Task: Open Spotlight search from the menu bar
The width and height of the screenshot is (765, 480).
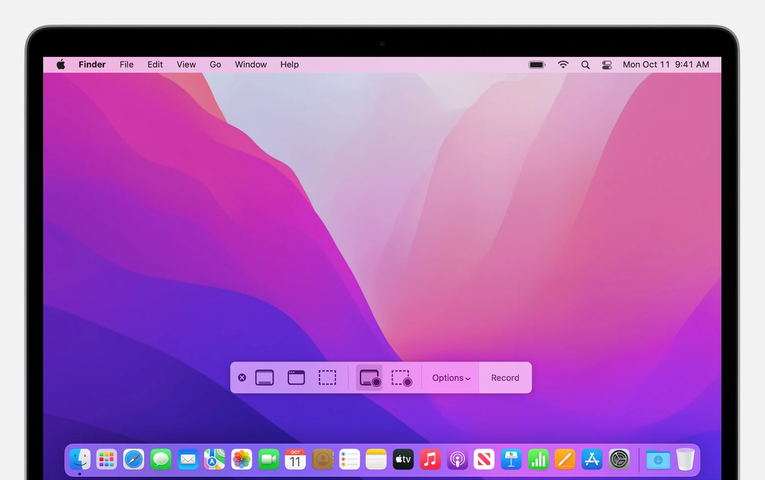Action: click(x=585, y=64)
